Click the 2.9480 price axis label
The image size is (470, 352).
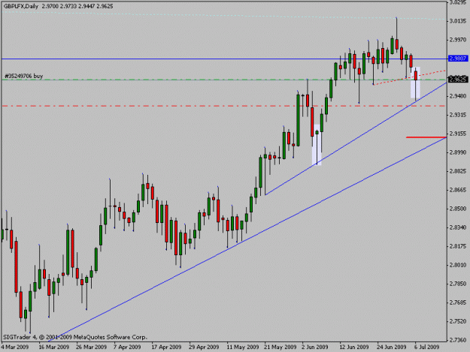pos(458,96)
